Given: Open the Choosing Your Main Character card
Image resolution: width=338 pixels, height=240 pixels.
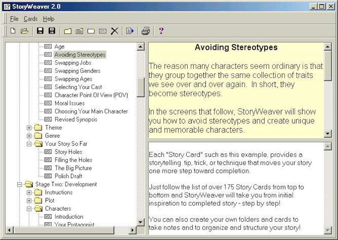Looking at the screenshot, I should pos(91,111).
